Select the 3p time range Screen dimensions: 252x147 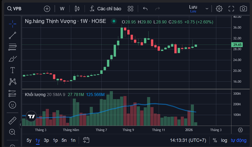coord(46,140)
